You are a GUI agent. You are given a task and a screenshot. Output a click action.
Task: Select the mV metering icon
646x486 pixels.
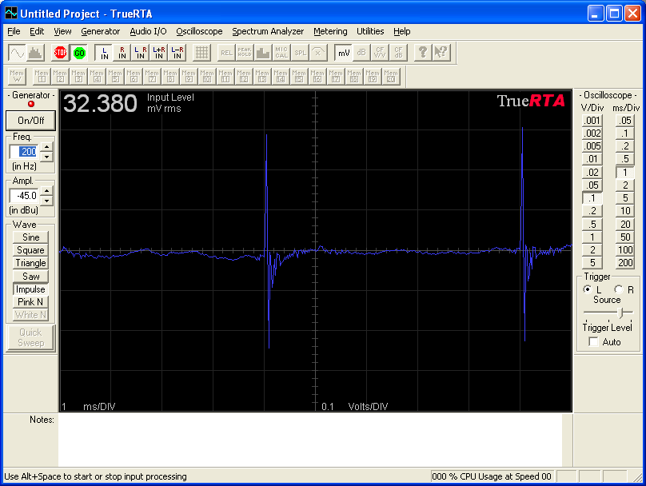pyautogui.click(x=344, y=53)
